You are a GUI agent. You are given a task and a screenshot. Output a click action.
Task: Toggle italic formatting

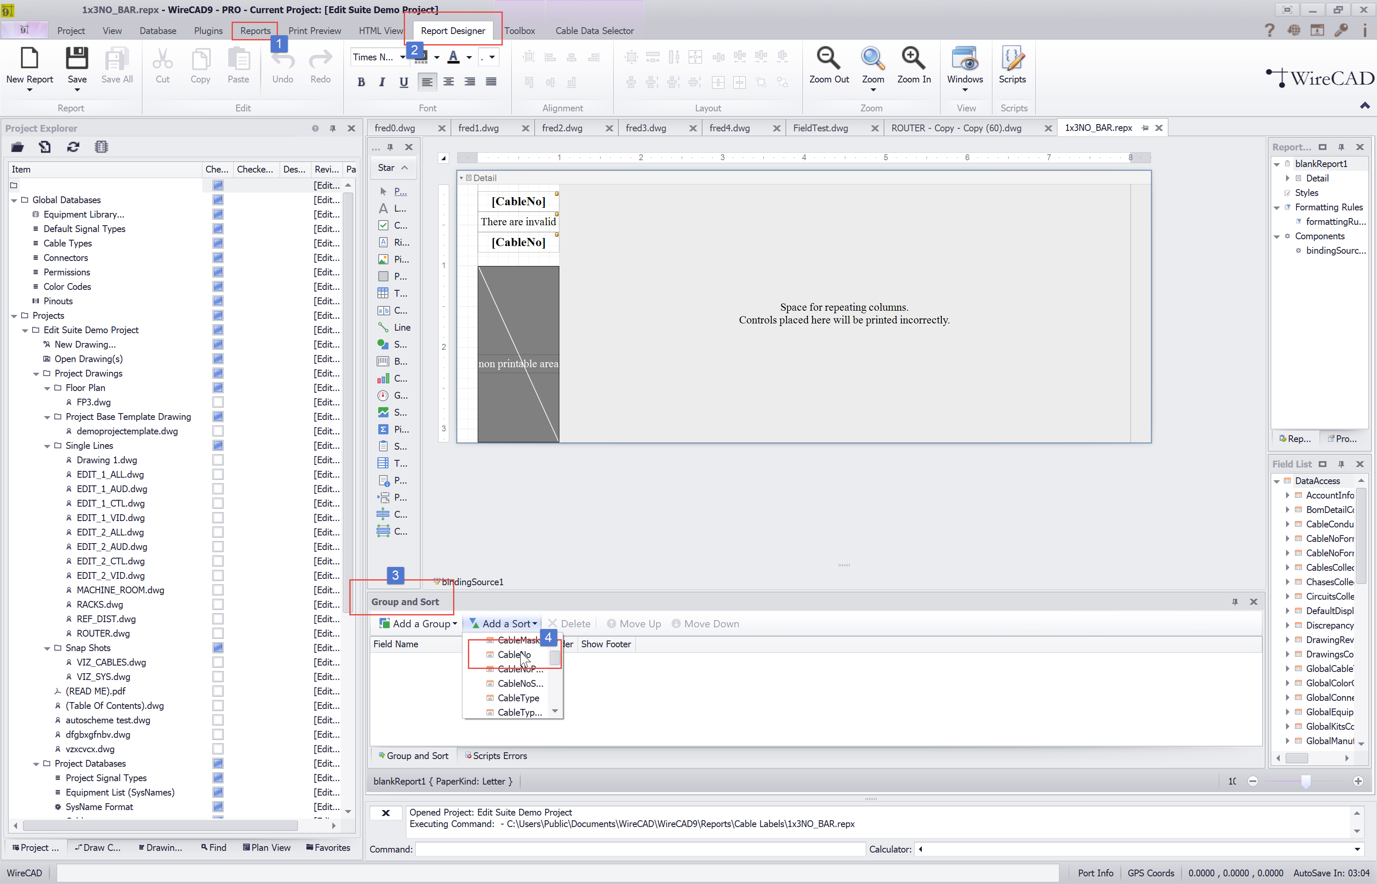[382, 82]
